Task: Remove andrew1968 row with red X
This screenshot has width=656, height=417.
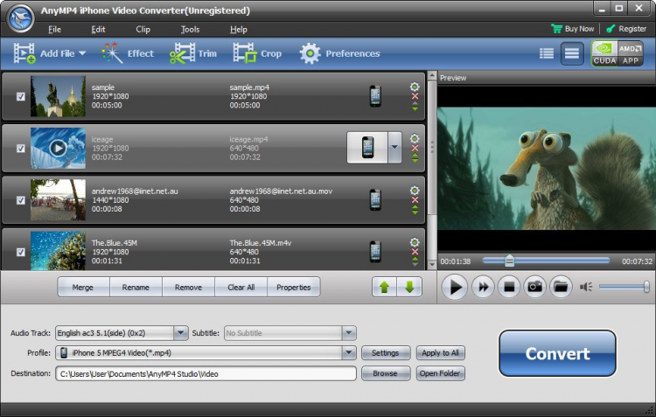Action: [415, 200]
